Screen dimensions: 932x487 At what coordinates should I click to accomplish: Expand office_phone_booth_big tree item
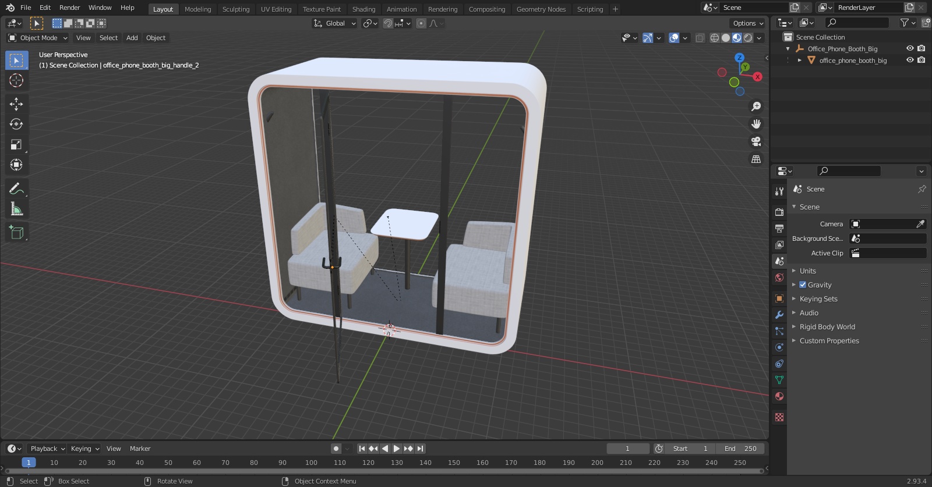tap(799, 61)
